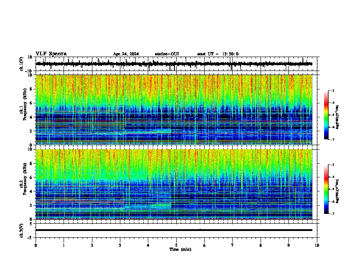
Task: Click time axis tick label "2"
Action: click(x=92, y=245)
